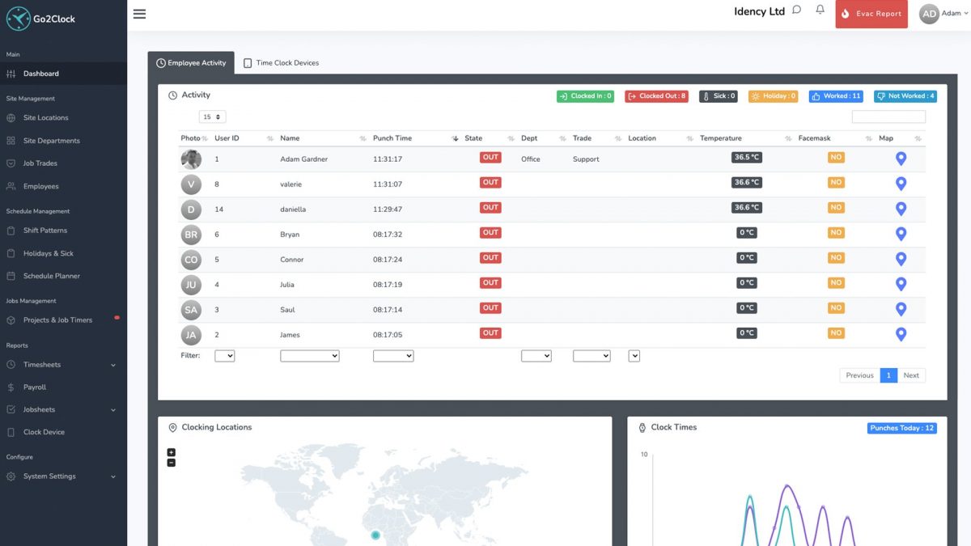Go to Next page of activity
Screen dimensions: 971x546
pyautogui.click(x=911, y=375)
